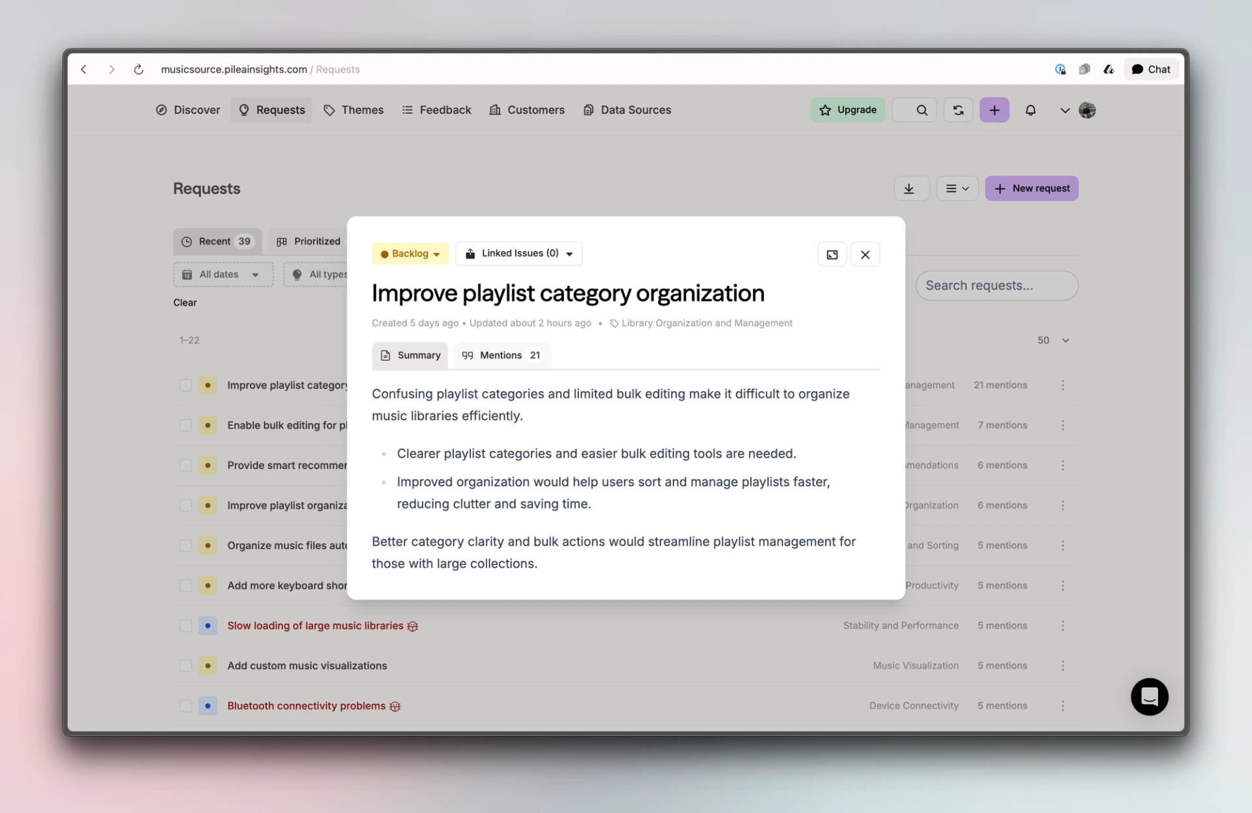Open more options for Organize music files row
This screenshot has height=813, width=1252.
pyautogui.click(x=1063, y=546)
